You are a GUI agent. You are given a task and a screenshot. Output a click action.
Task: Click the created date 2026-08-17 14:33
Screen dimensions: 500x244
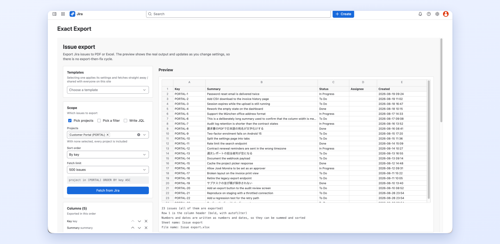[x=402, y=114]
